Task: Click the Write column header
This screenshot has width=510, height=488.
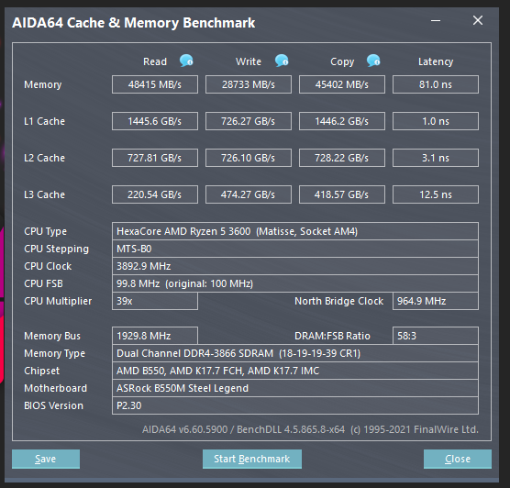Action: tap(249, 61)
